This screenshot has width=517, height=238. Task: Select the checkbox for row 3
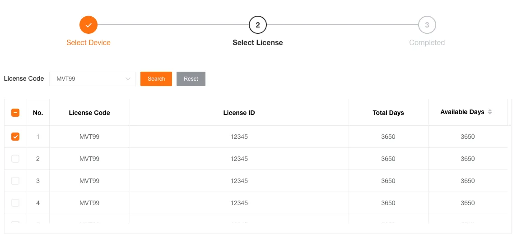pyautogui.click(x=15, y=181)
